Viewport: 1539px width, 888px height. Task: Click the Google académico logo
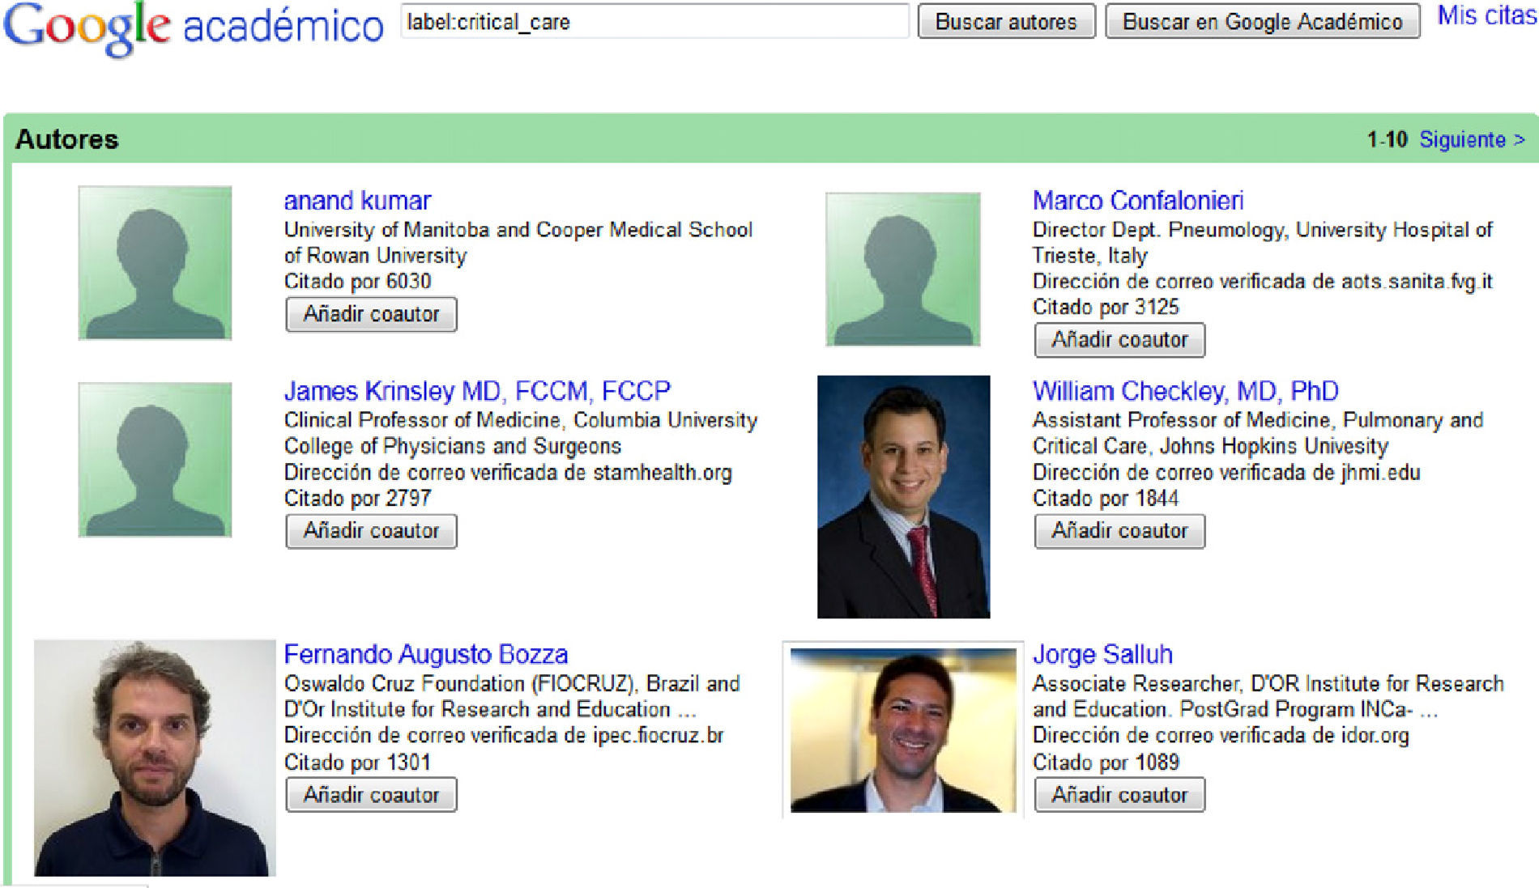[193, 28]
